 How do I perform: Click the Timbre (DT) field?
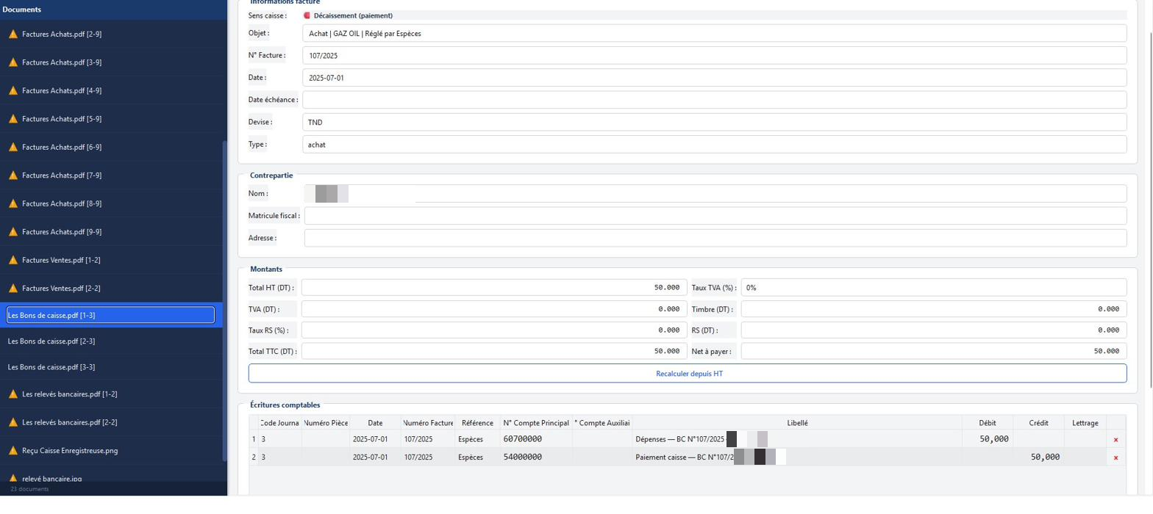pos(934,309)
